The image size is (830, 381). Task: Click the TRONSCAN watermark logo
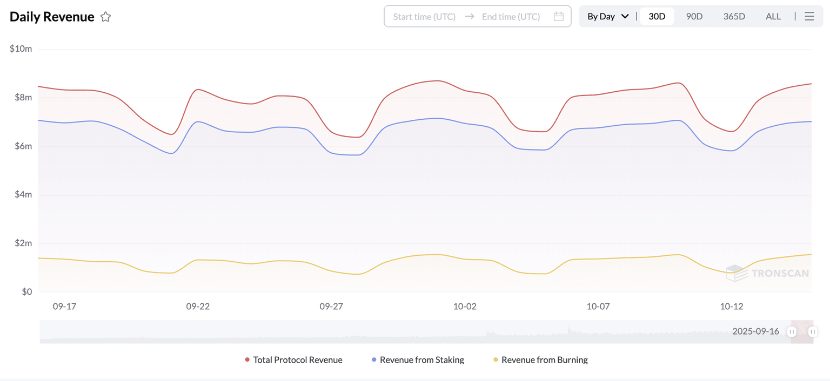pyautogui.click(x=767, y=273)
